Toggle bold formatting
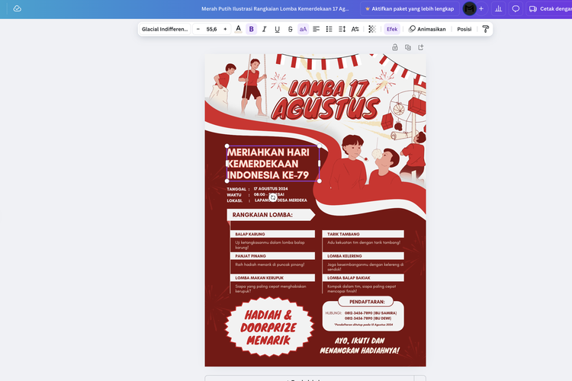The height and width of the screenshot is (381, 572). (252, 29)
